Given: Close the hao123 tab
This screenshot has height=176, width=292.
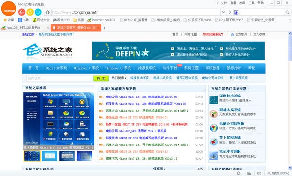Looking at the screenshot, I should coord(48,28).
